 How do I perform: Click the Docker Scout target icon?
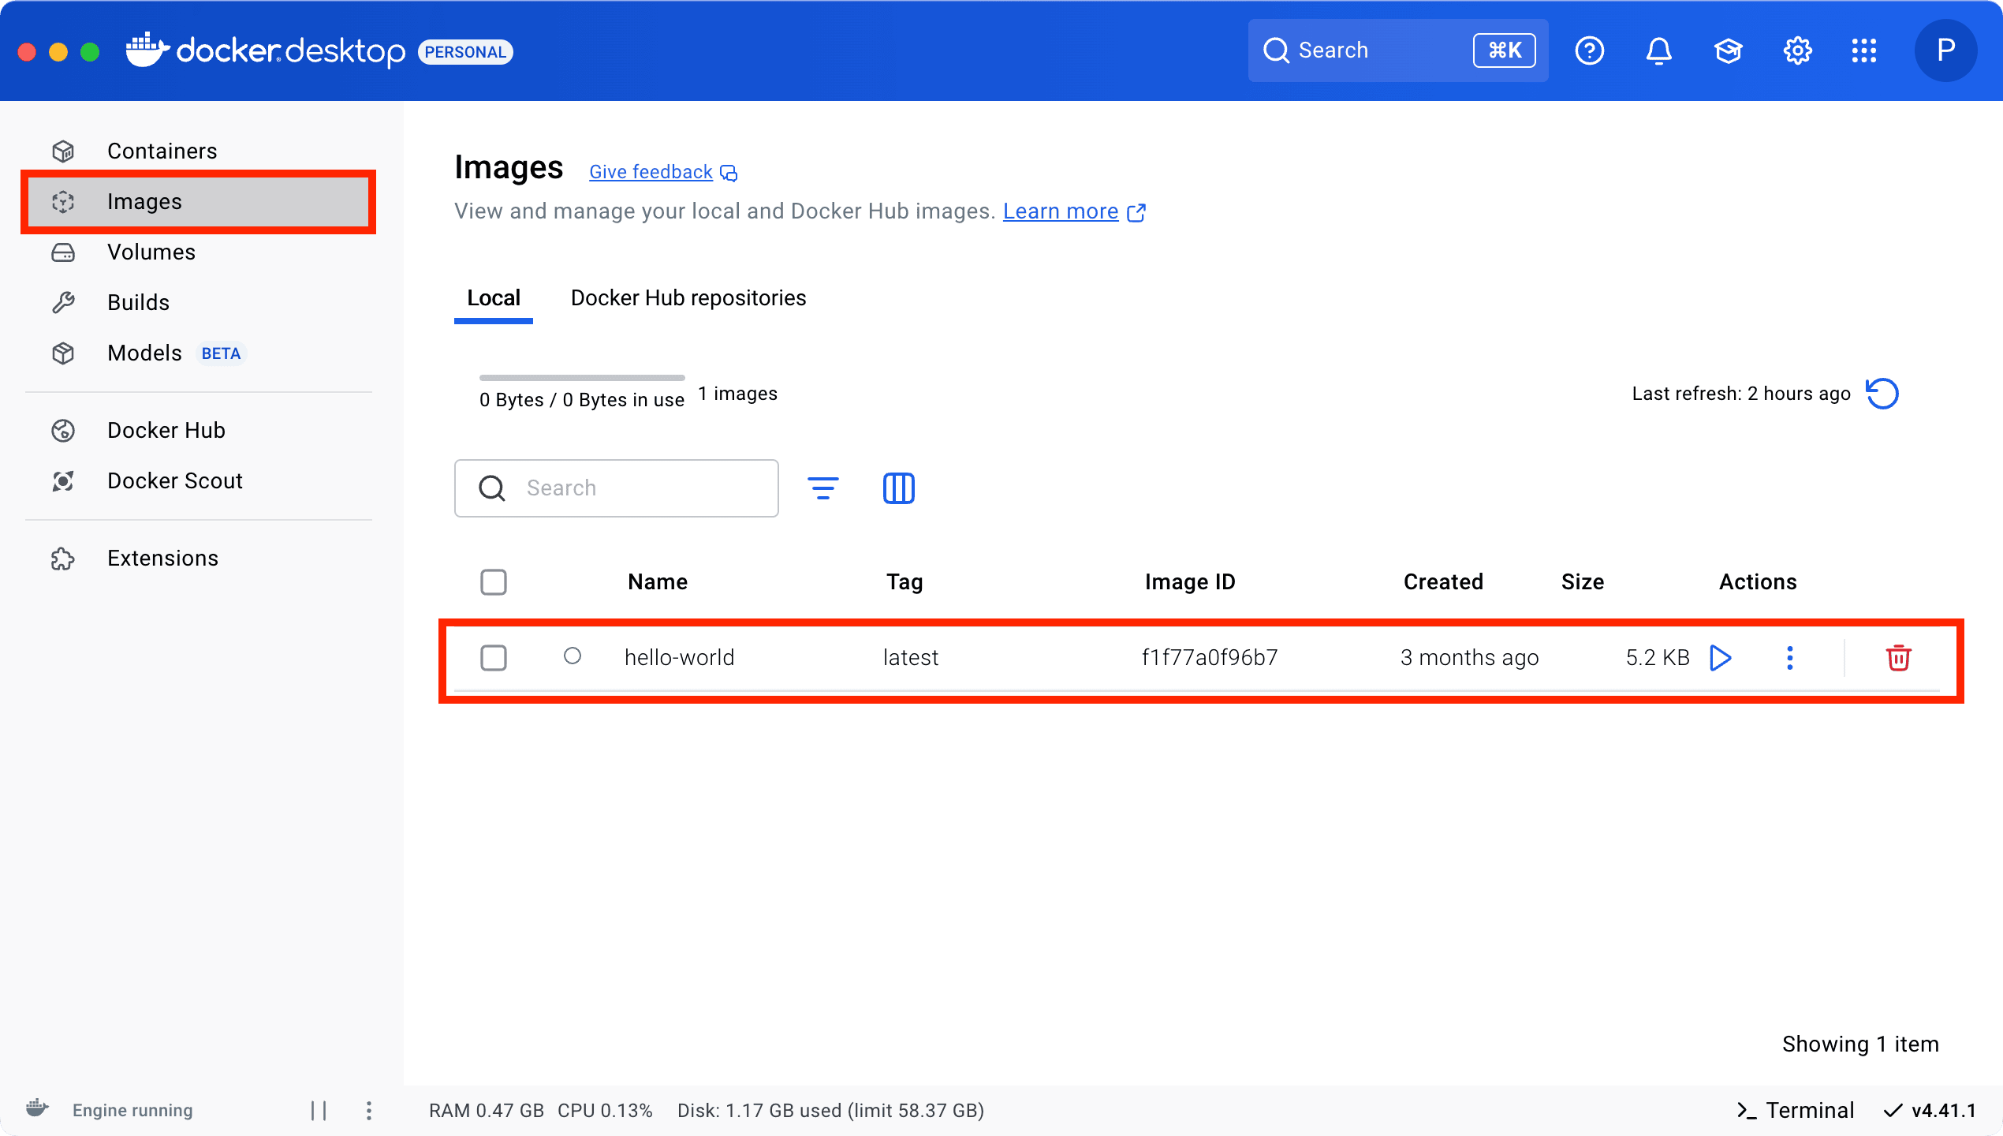click(x=63, y=481)
